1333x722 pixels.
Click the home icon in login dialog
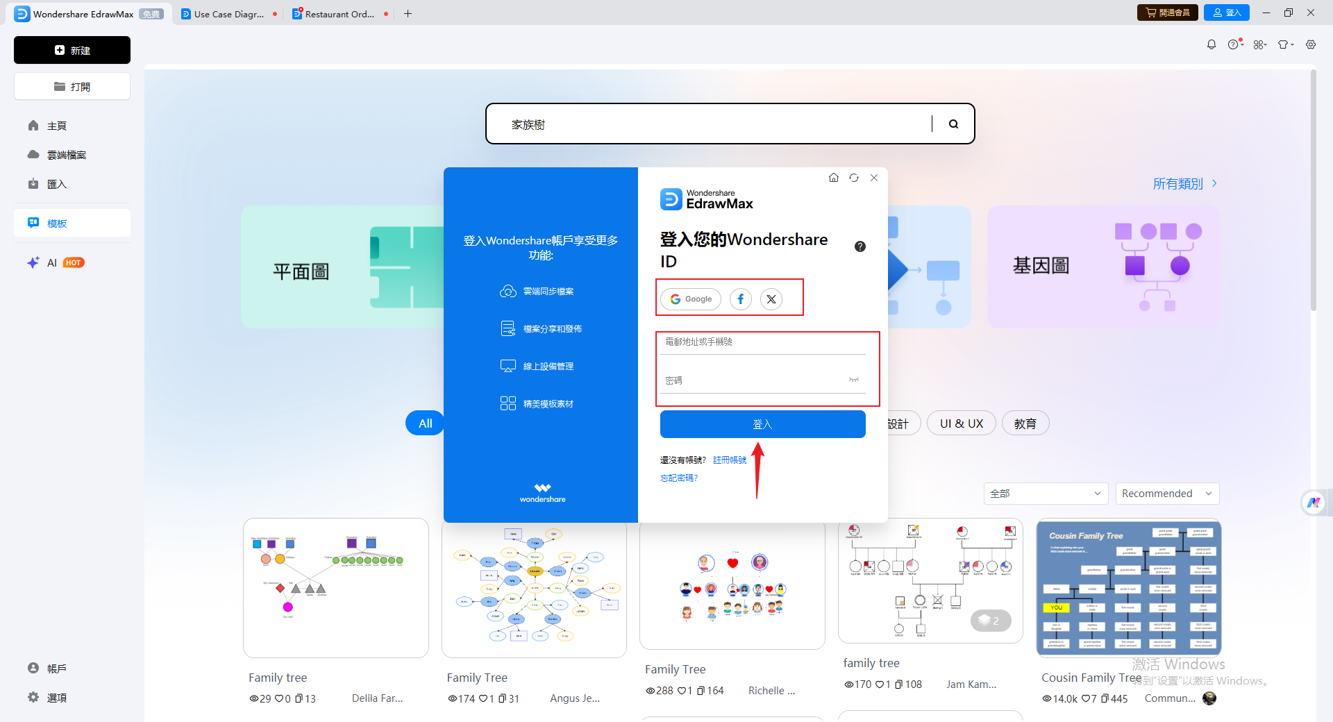pyautogui.click(x=834, y=178)
